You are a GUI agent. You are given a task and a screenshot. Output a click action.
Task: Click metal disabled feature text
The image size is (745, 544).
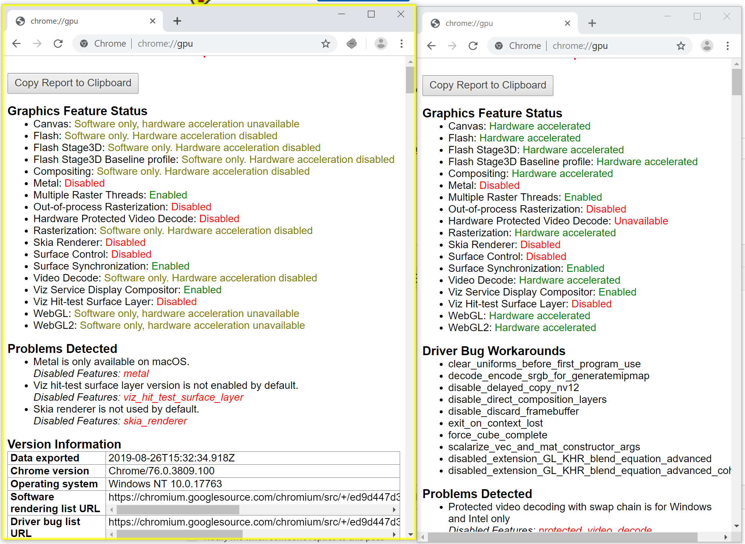click(x=136, y=374)
